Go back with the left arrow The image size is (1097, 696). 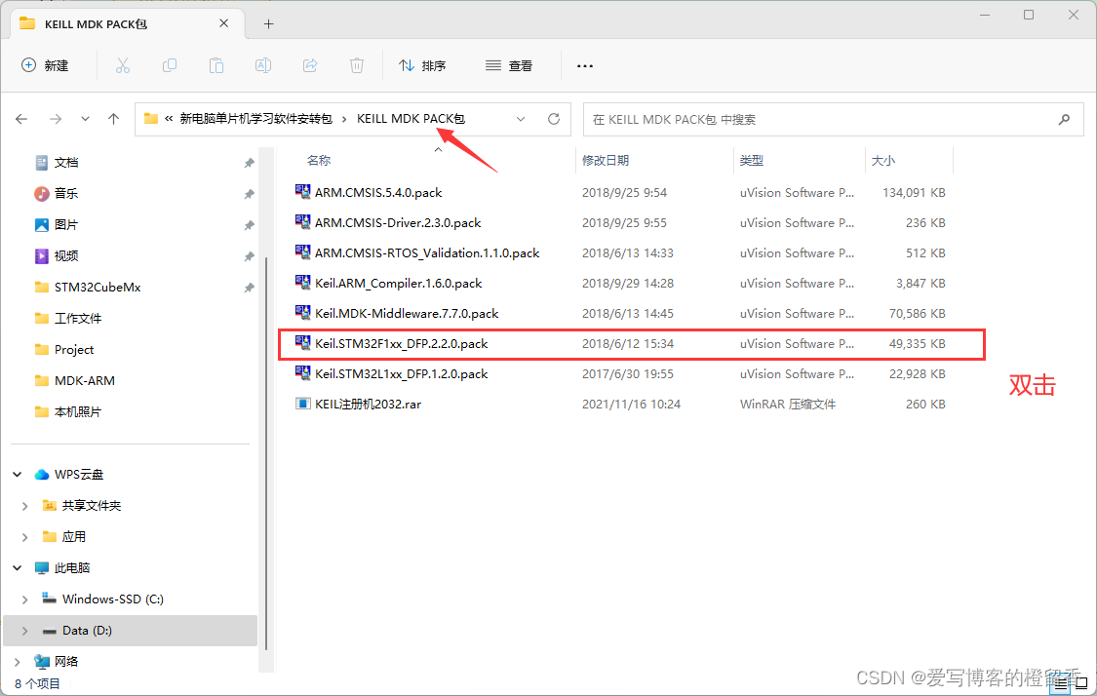tap(21, 119)
